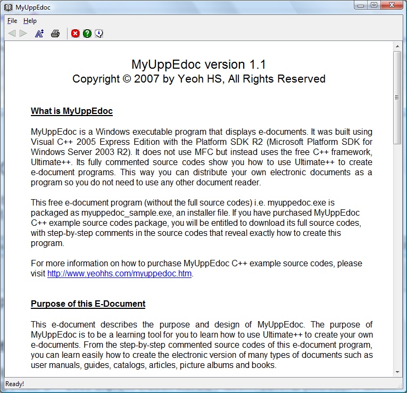Click the MyUppEdoc book icon in title bar
The height and width of the screenshot is (393, 407).
tap(9, 7)
